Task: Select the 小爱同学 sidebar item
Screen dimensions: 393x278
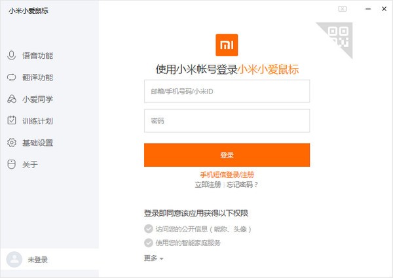Action: point(37,99)
